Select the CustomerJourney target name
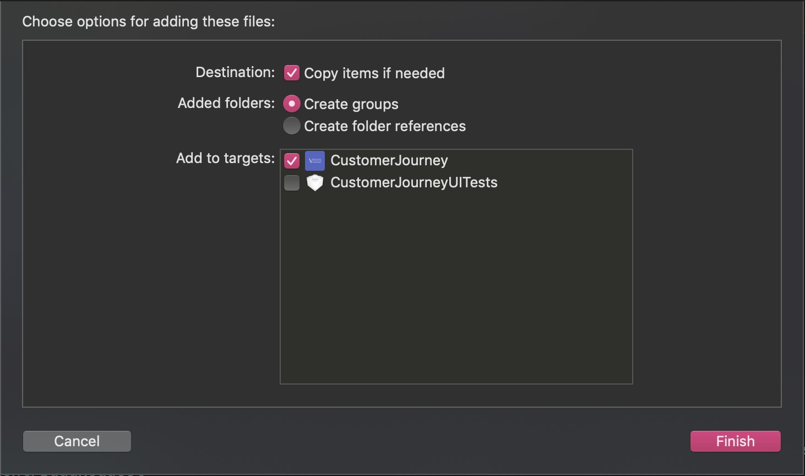 (x=389, y=160)
